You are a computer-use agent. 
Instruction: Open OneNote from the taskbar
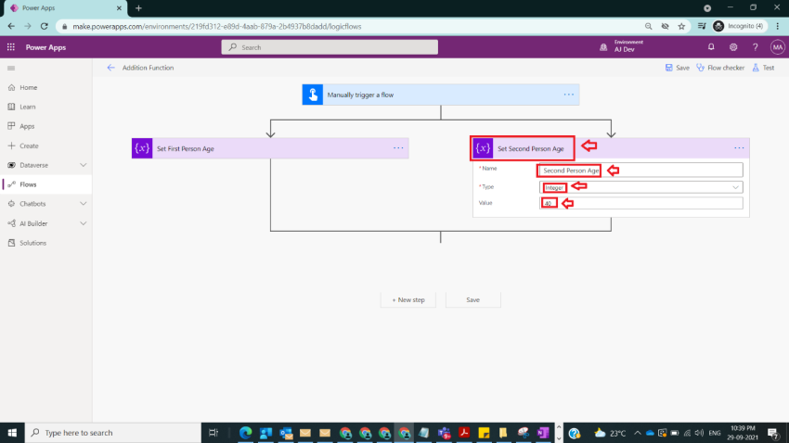pos(543,433)
